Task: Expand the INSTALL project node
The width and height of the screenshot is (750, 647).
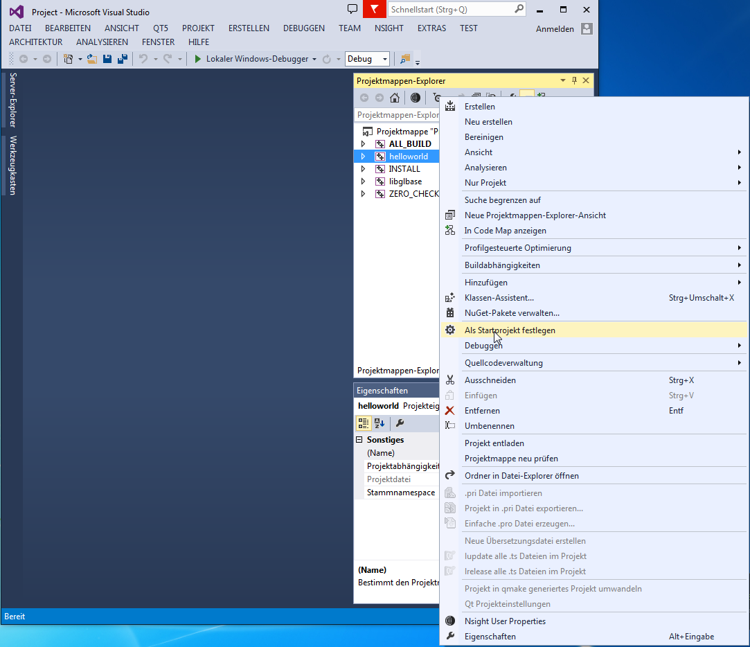Action: pyautogui.click(x=363, y=169)
